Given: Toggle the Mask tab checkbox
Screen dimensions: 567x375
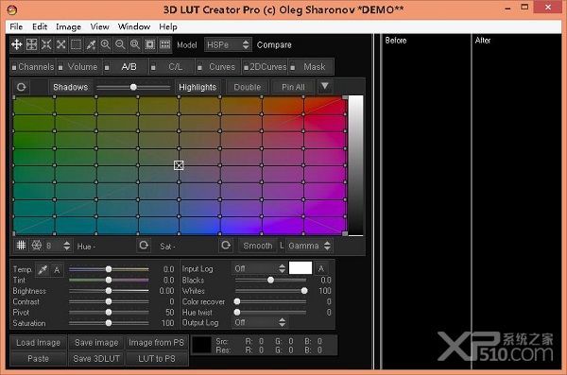Looking at the screenshot, I should point(293,67).
